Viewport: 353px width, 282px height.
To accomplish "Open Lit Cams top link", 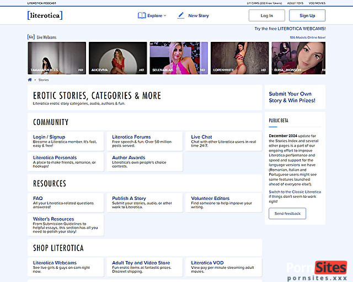I will coord(264,3).
